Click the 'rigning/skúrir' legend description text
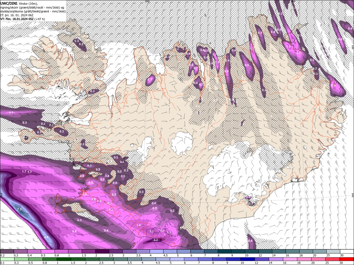Viewport: 354px width, 265px height. tap(10, 7)
